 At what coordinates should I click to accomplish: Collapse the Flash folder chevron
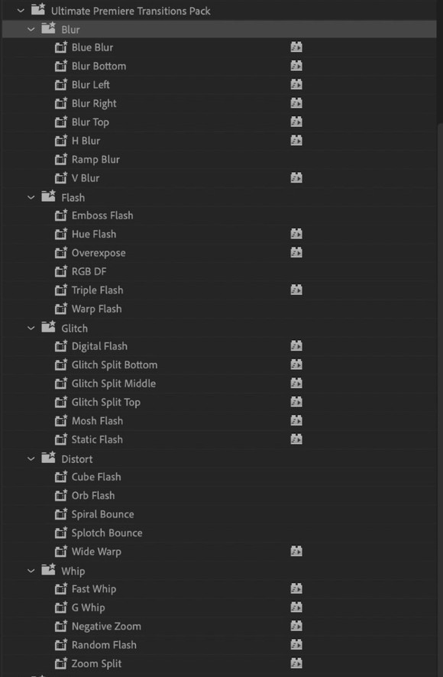(31, 197)
